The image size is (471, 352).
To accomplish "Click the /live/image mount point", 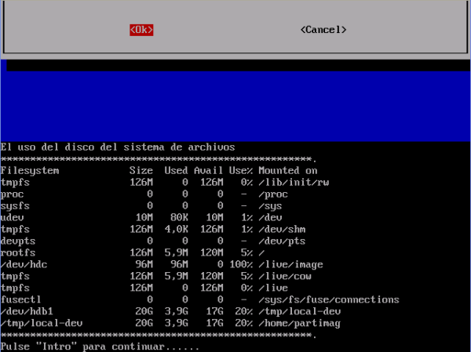I will pos(290,264).
